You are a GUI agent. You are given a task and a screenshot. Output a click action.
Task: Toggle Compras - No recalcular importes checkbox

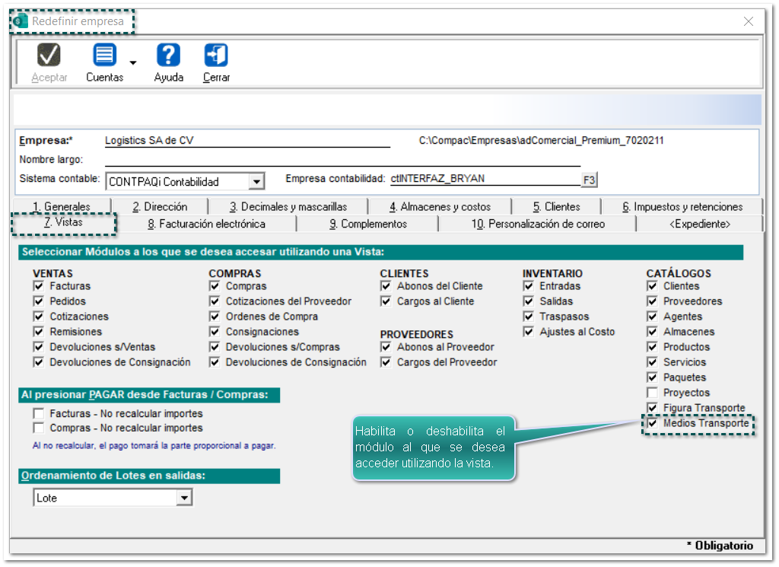pos(38,428)
